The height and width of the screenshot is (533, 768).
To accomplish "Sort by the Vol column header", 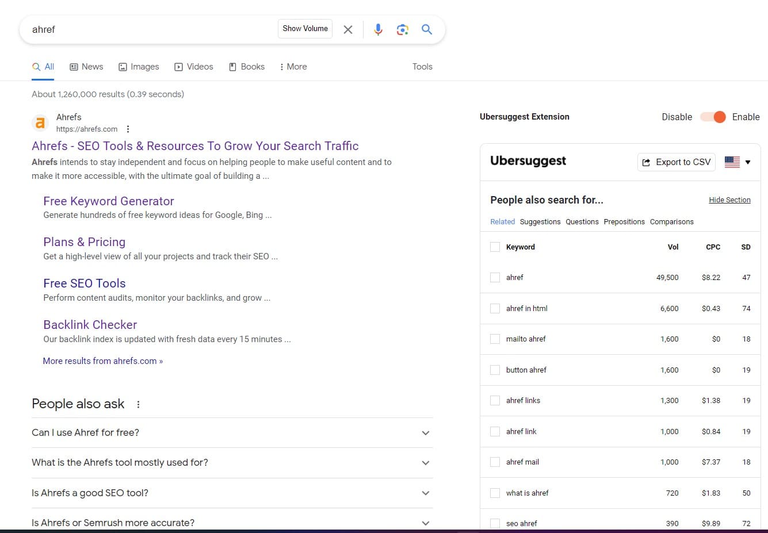I will tap(673, 247).
